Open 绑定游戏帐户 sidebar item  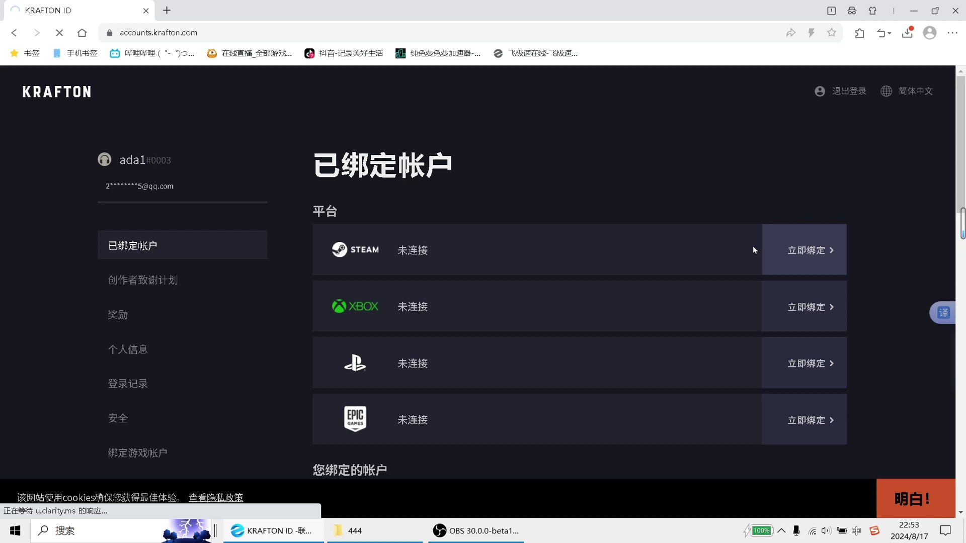pyautogui.click(x=137, y=453)
